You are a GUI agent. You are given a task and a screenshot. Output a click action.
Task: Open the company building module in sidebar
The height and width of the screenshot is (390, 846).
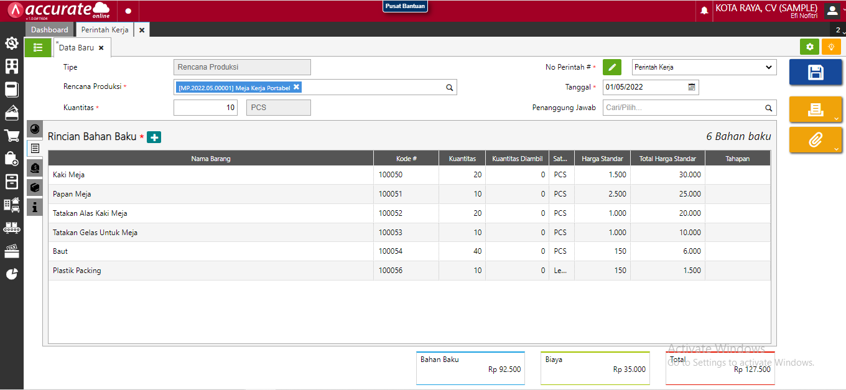[11, 67]
